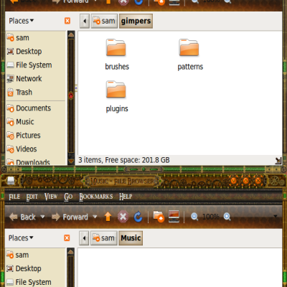Viewport: 287px width, 287px height.
Task: Open Forward history dropdown in Music window
Action: pyautogui.click(x=95, y=217)
